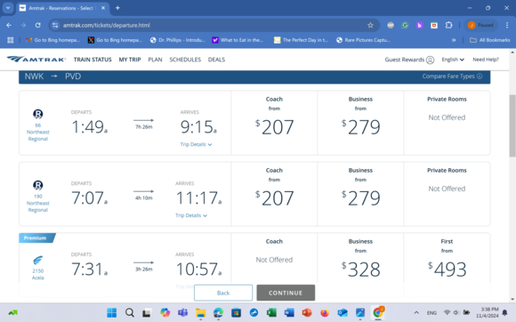Open the Chrome tab search dropdown
Screen dimensions: 516x322
coord(8,8)
